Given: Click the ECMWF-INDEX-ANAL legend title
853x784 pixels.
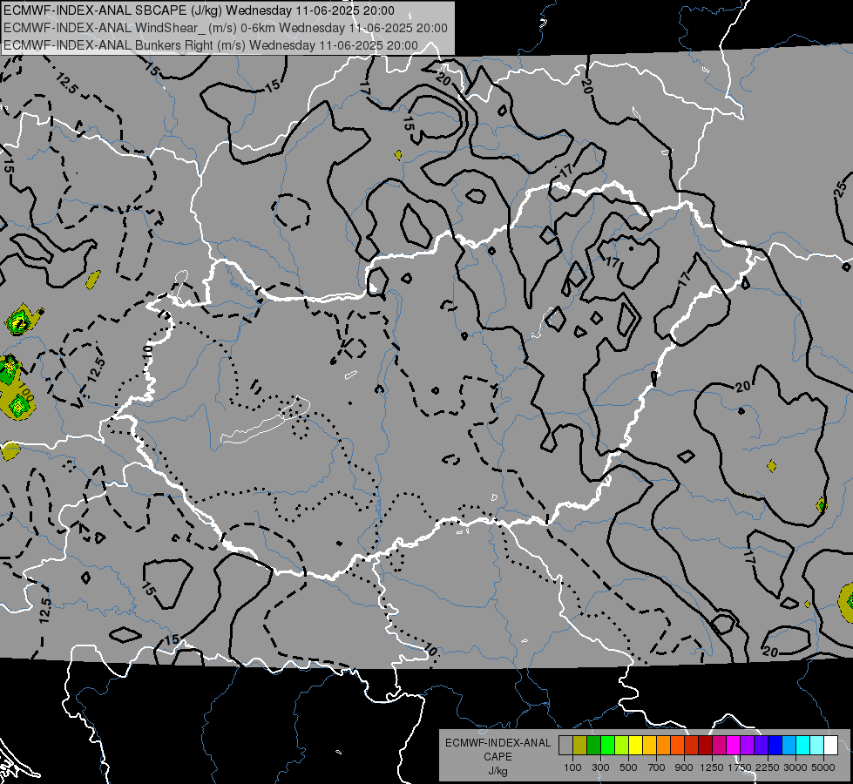Looking at the screenshot, I should click(498, 743).
